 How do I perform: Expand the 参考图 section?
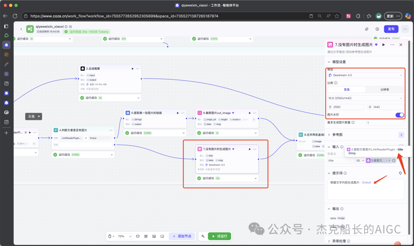click(x=329, y=135)
